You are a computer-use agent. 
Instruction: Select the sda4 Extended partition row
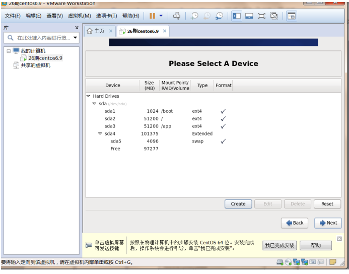[x=213, y=133]
